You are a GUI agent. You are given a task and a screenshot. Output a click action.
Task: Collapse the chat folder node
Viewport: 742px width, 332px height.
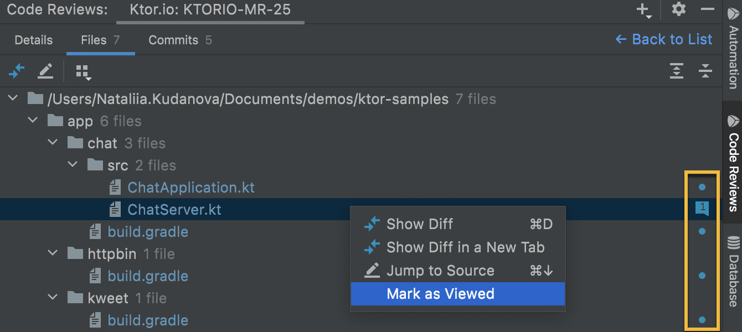(53, 143)
